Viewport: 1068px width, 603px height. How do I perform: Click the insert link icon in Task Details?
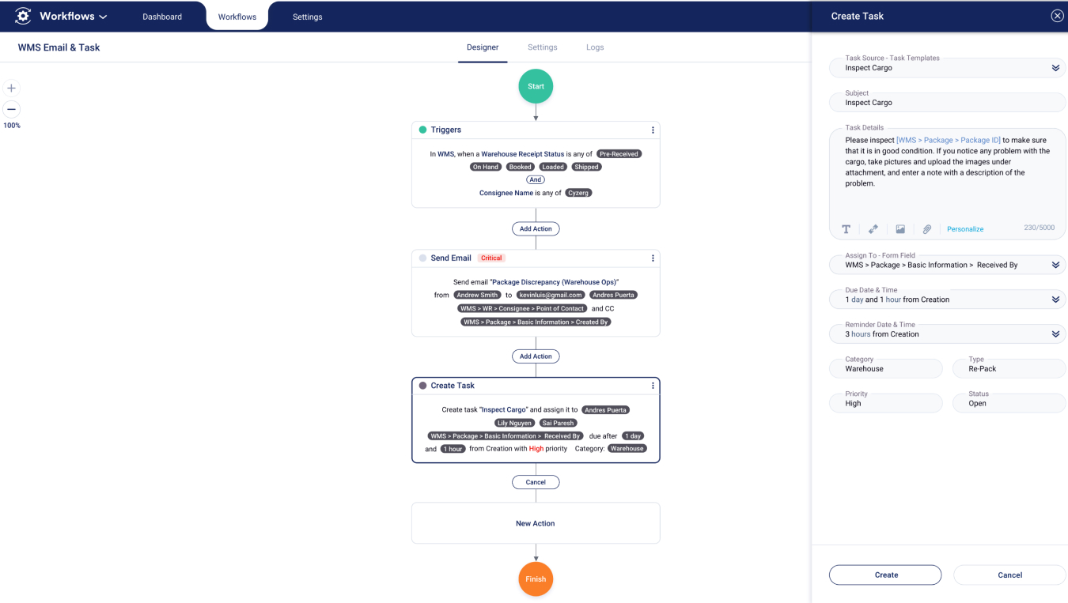pos(873,229)
